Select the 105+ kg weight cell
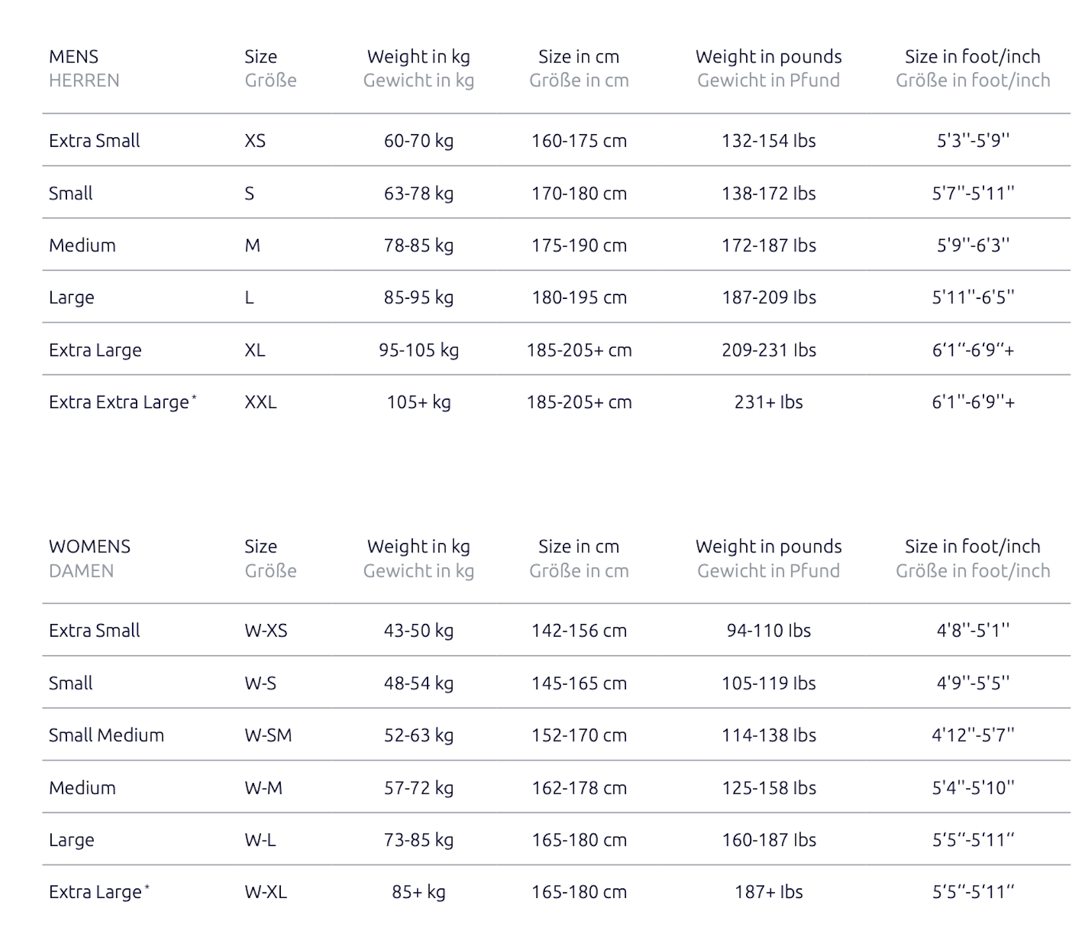This screenshot has width=1085, height=935. (419, 402)
